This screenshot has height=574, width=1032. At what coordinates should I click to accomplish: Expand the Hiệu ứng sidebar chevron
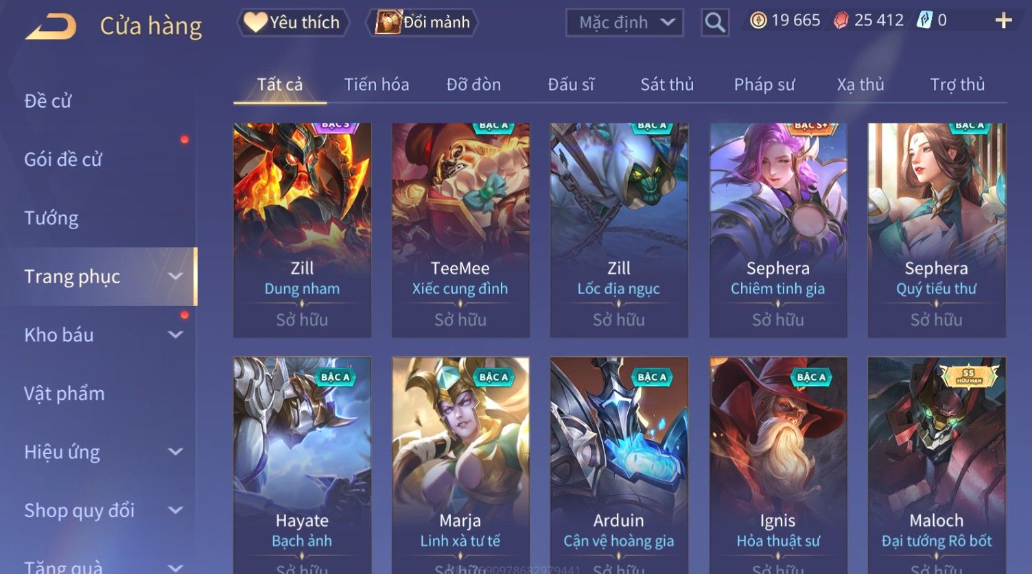[176, 452]
